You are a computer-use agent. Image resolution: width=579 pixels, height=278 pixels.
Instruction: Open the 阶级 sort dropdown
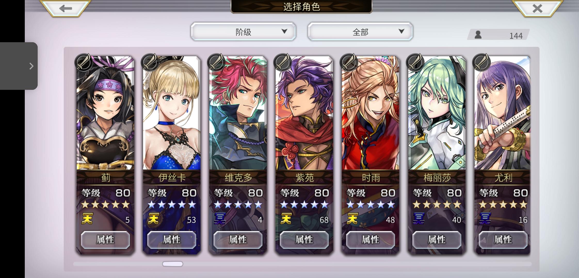[243, 31]
